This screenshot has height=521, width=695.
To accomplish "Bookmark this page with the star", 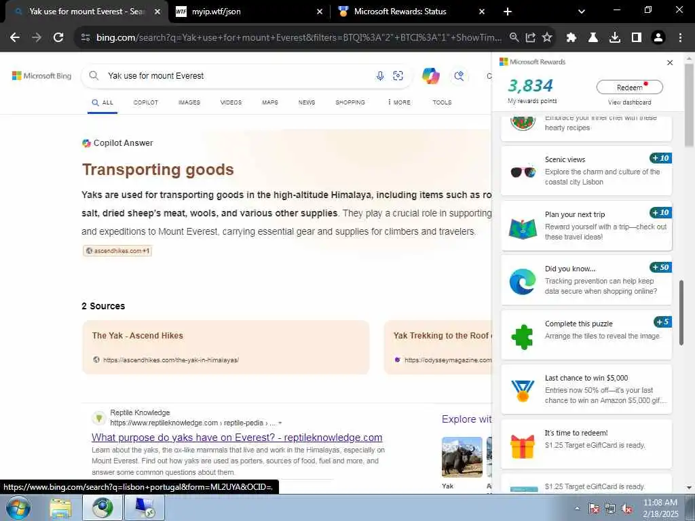I will (x=547, y=38).
